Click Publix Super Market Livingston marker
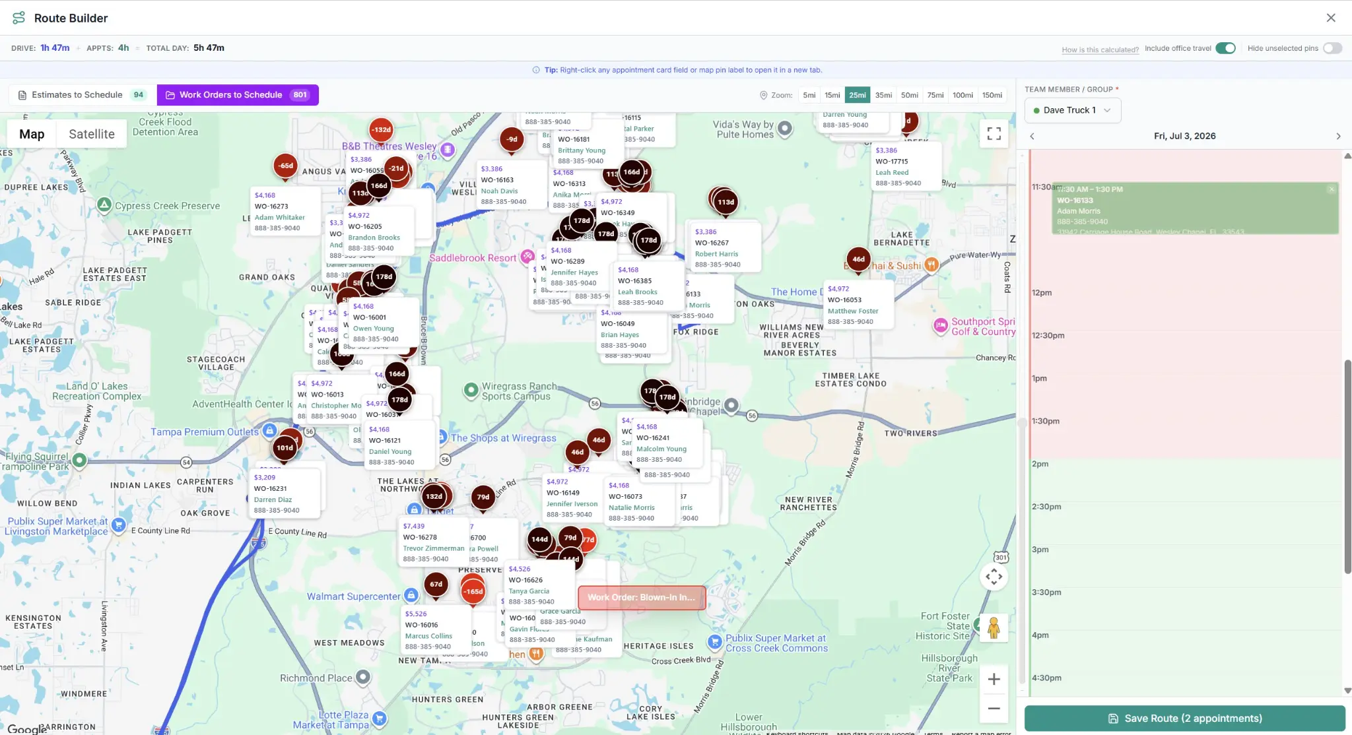Image resolution: width=1352 pixels, height=735 pixels. [x=118, y=525]
